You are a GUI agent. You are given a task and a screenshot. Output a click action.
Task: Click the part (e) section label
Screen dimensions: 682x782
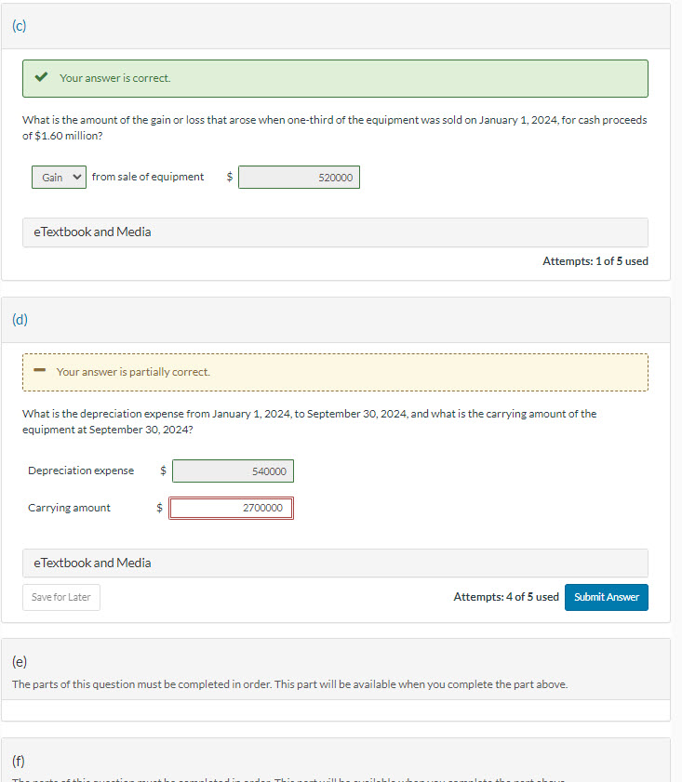[x=20, y=662]
